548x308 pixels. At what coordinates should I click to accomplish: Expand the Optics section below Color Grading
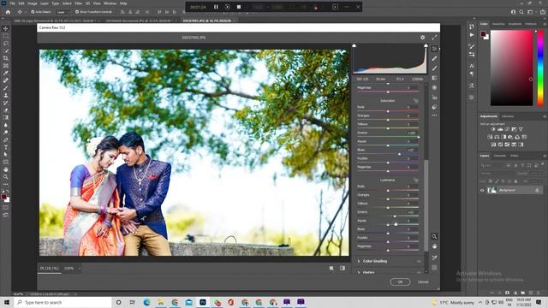pos(359,272)
